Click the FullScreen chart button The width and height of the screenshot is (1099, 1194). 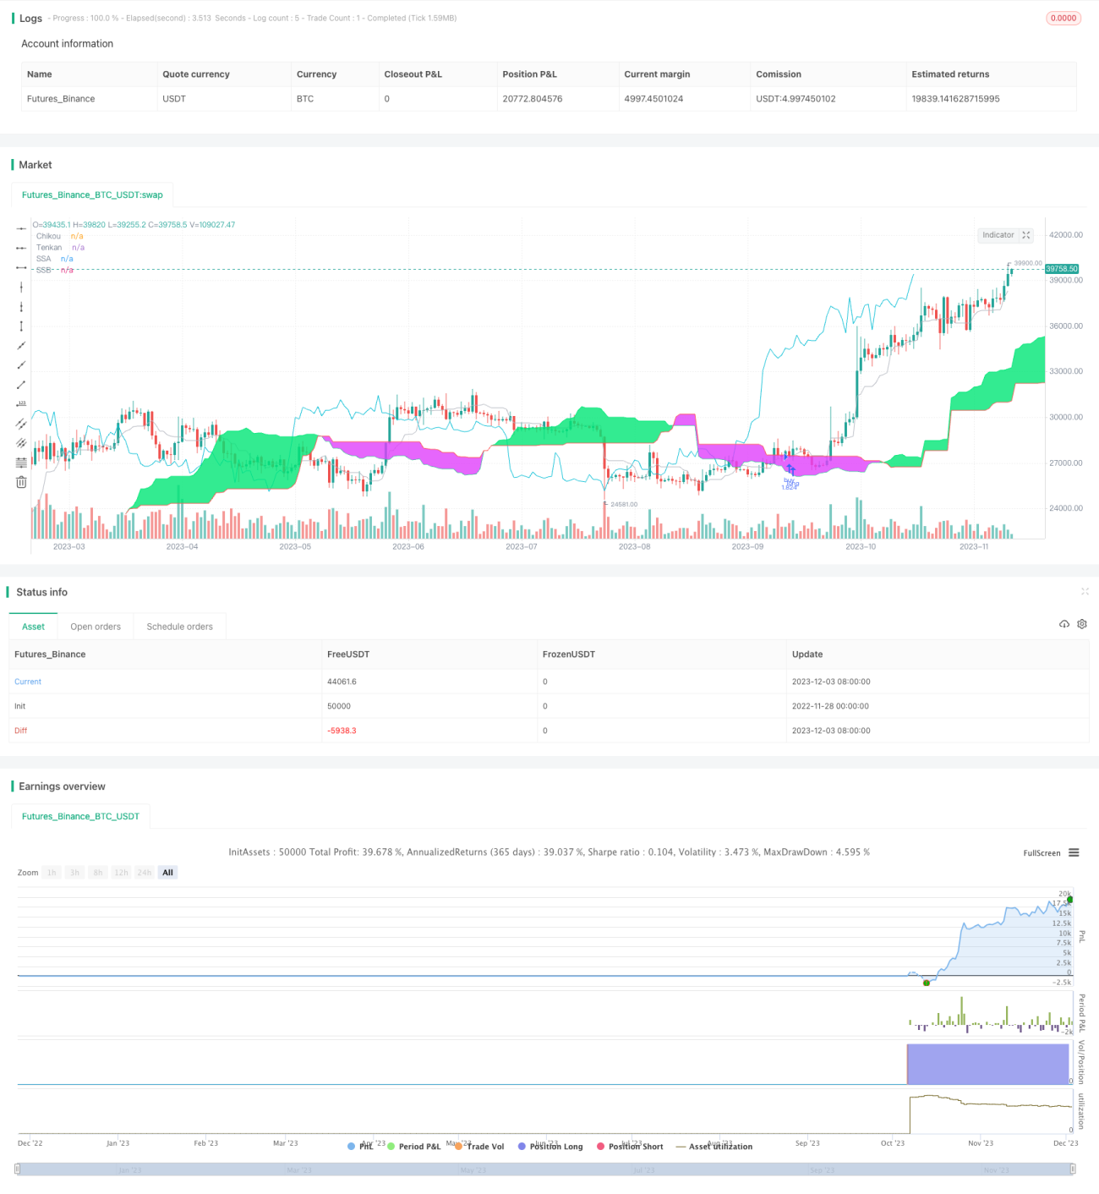pos(1042,853)
